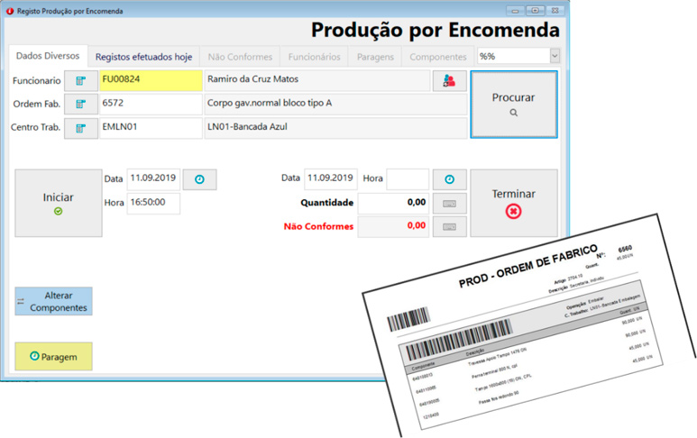Click the Quantidade value field
This screenshot has width=697, height=438.
point(393,203)
